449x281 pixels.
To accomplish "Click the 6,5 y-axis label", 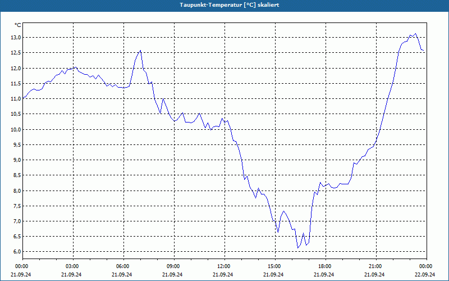I will 17,237.
